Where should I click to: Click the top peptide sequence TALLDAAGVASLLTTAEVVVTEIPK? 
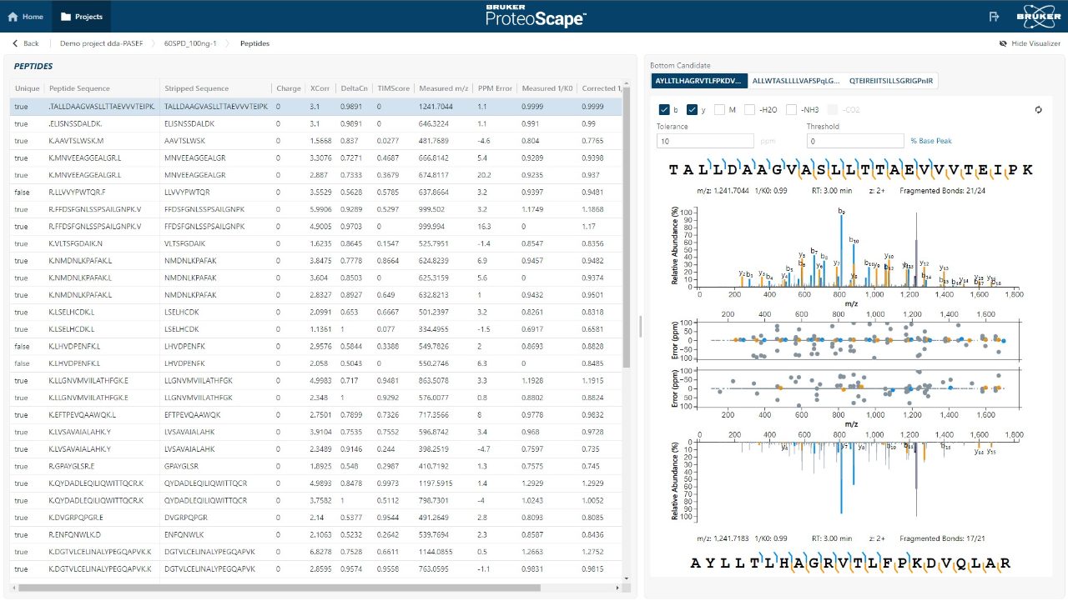tap(851, 169)
